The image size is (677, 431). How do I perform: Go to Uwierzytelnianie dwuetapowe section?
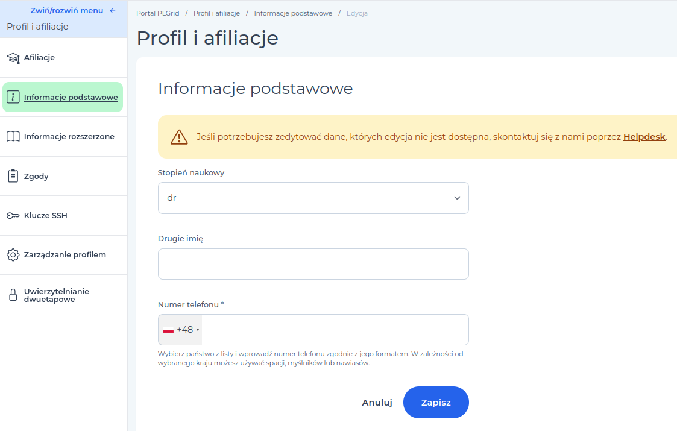(57, 295)
